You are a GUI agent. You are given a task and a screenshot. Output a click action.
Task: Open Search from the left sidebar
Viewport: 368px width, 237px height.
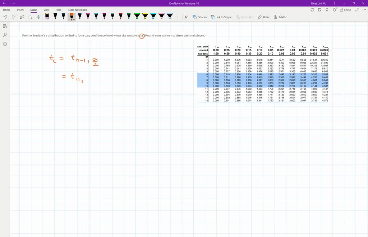(x=5, y=35)
